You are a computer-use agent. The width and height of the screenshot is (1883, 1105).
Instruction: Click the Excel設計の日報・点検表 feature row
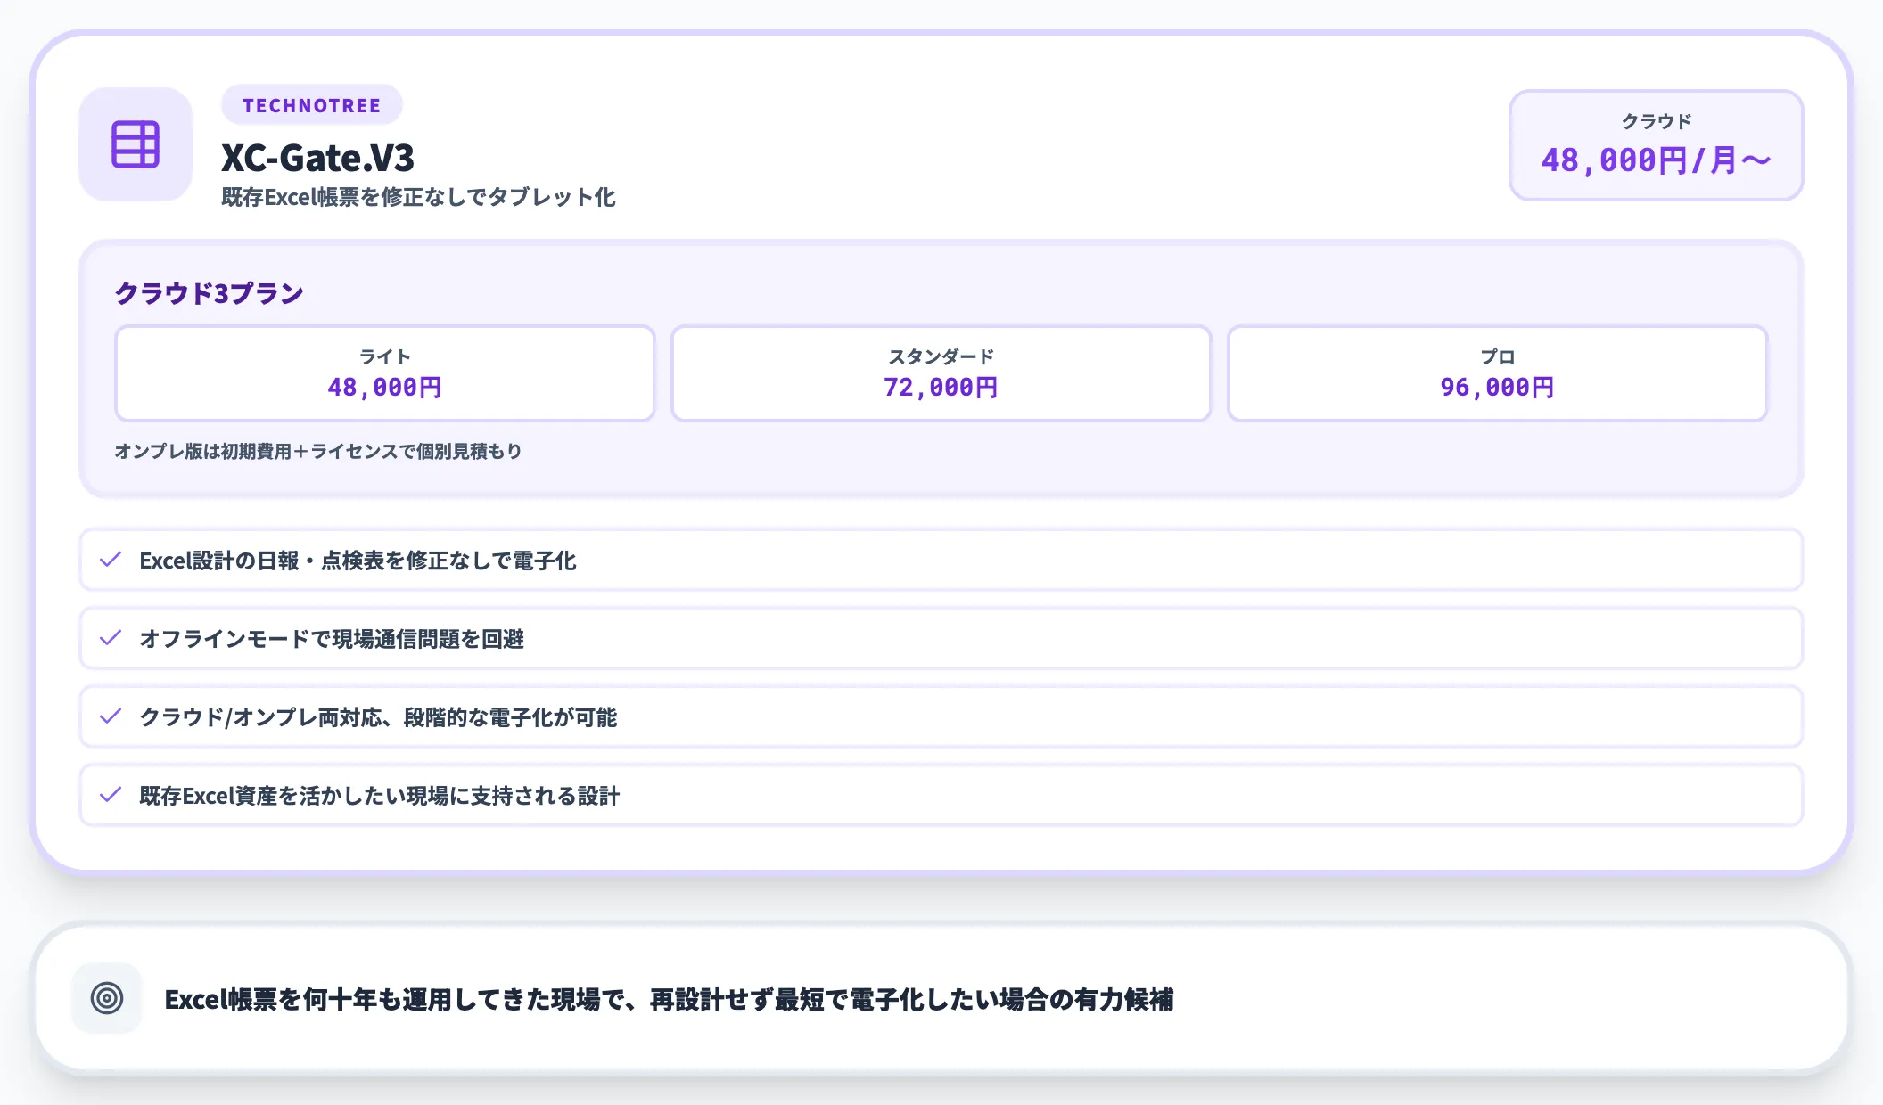(941, 560)
